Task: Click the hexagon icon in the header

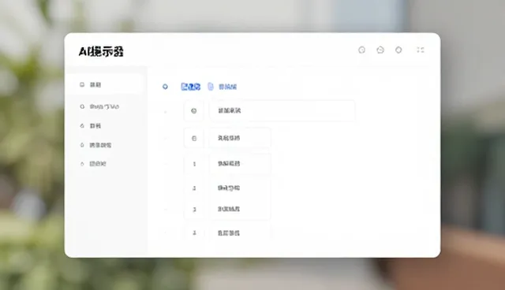Action: (x=398, y=50)
